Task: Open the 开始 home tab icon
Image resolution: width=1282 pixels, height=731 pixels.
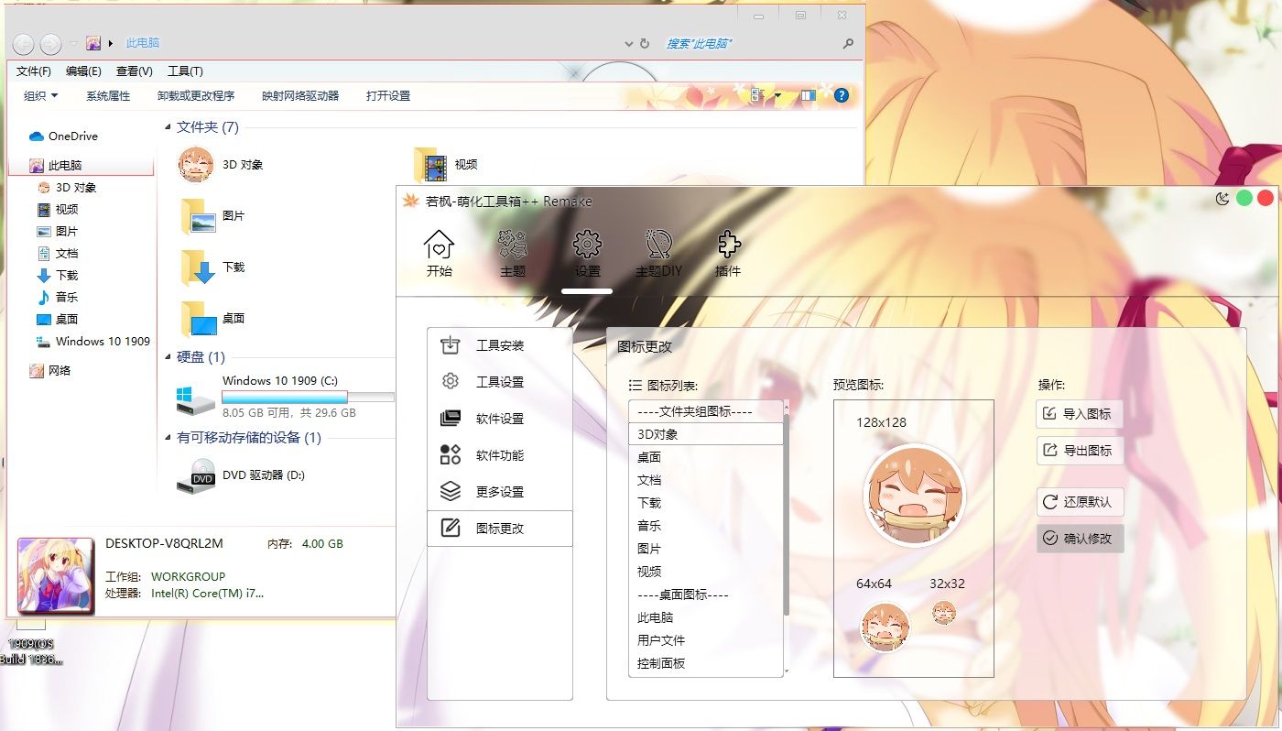Action: [440, 254]
